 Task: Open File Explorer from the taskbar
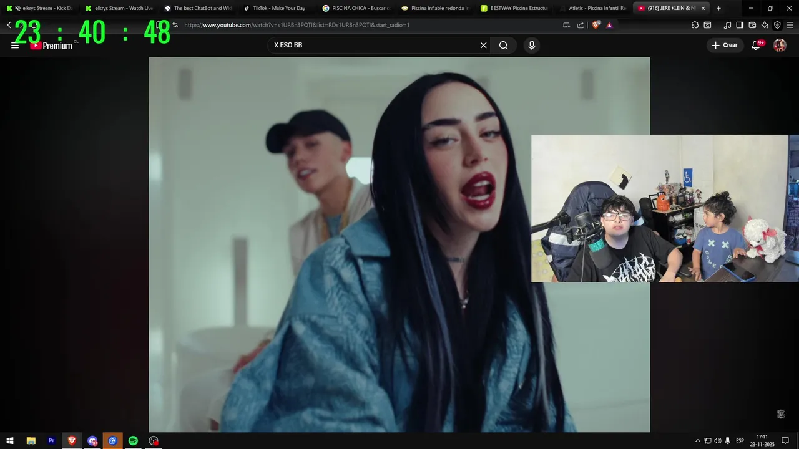(31, 441)
